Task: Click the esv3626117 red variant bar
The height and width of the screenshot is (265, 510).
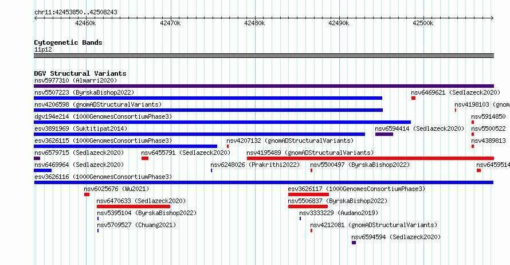Action: click(308, 194)
